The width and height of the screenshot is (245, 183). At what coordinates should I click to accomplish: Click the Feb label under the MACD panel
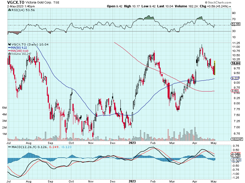tap(153, 182)
